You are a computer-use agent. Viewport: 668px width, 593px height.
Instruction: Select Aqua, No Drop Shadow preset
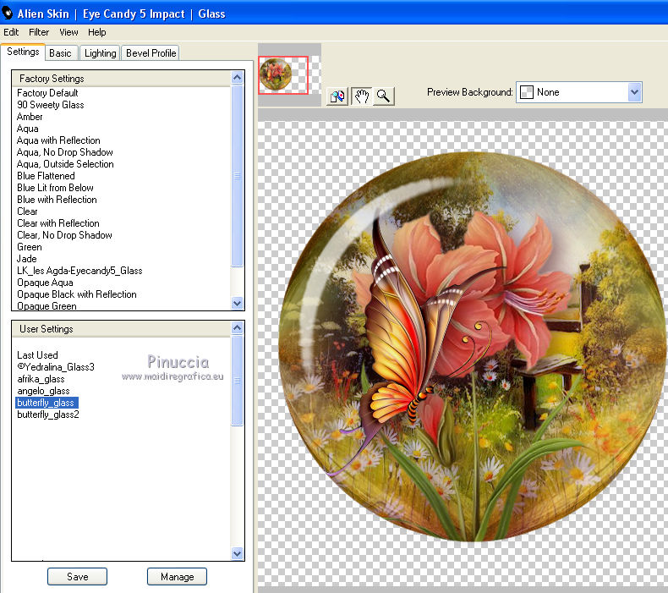click(65, 152)
